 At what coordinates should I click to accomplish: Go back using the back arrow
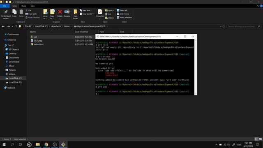click(x=3, y=26)
